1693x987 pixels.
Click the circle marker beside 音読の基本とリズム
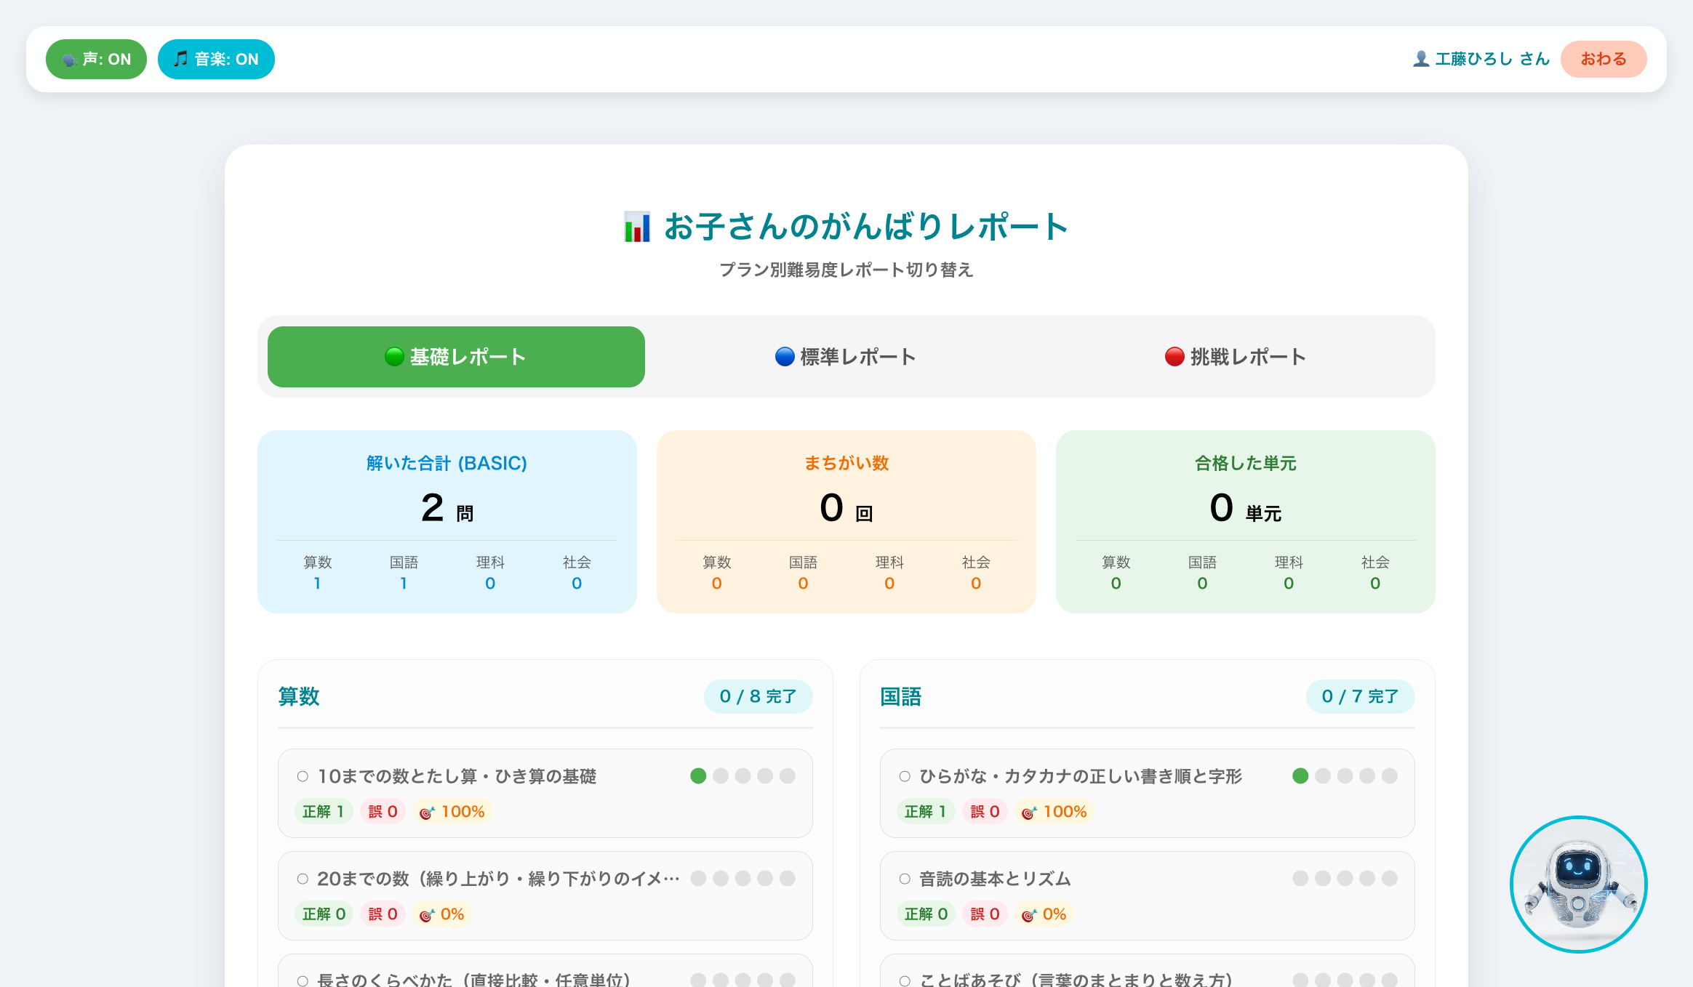905,879
